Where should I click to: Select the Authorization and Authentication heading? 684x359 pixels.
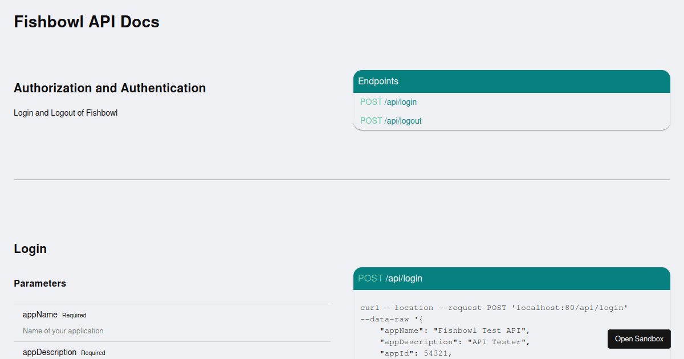109,88
